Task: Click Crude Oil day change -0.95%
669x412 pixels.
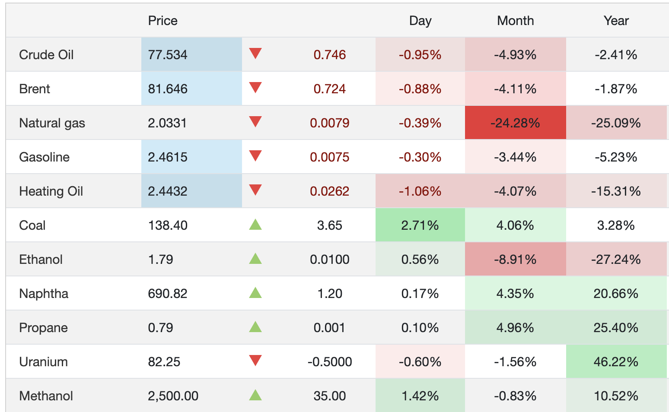Action: click(420, 55)
